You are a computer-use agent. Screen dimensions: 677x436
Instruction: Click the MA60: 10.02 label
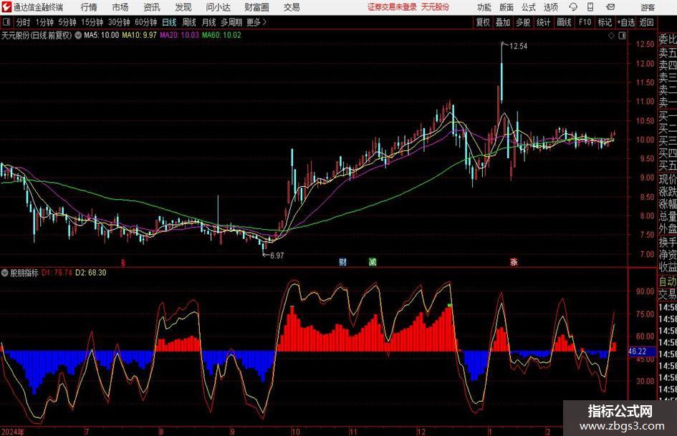221,35
